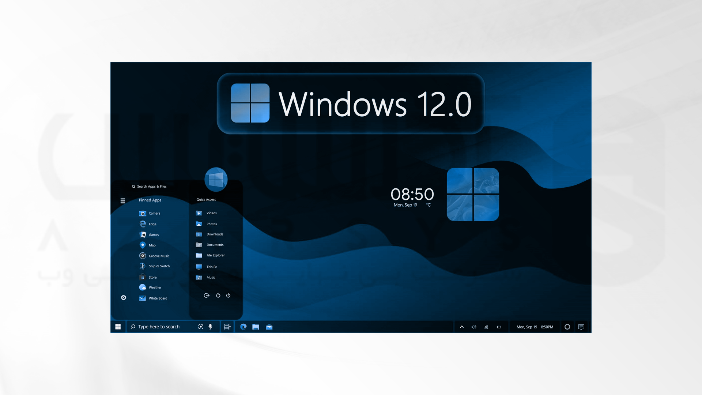Click the °C temperature label on widget

coord(429,205)
